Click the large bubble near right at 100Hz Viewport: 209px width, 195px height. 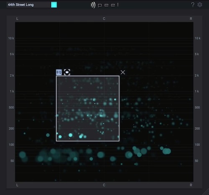click(166, 151)
